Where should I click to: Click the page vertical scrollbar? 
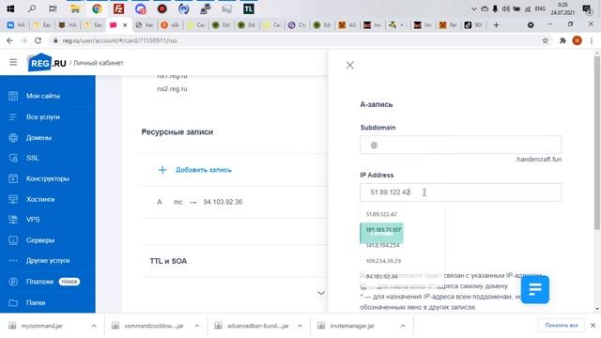(x=597, y=143)
